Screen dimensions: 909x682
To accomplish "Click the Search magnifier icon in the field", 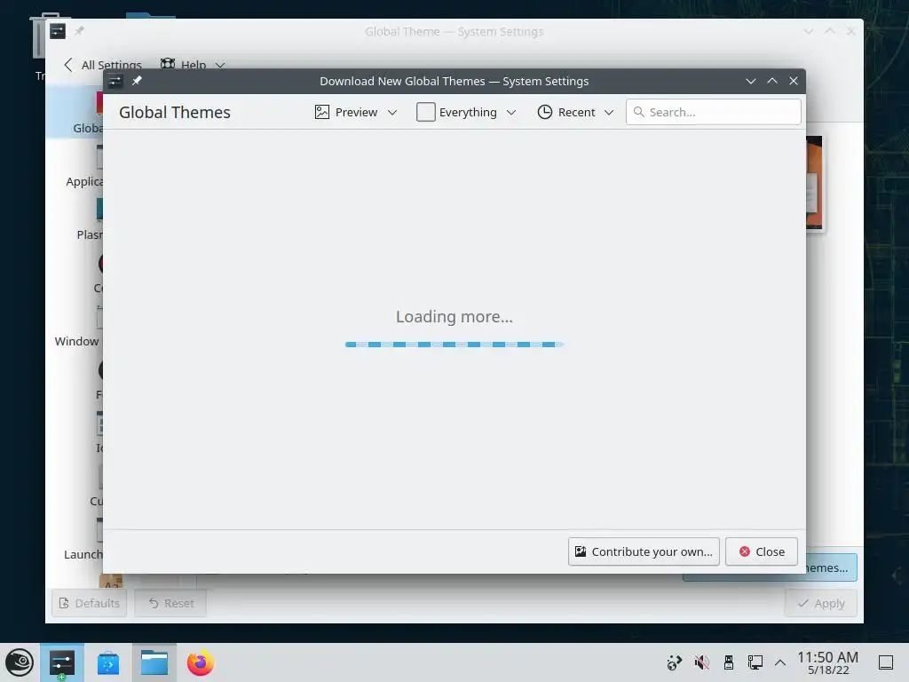I will tap(638, 112).
